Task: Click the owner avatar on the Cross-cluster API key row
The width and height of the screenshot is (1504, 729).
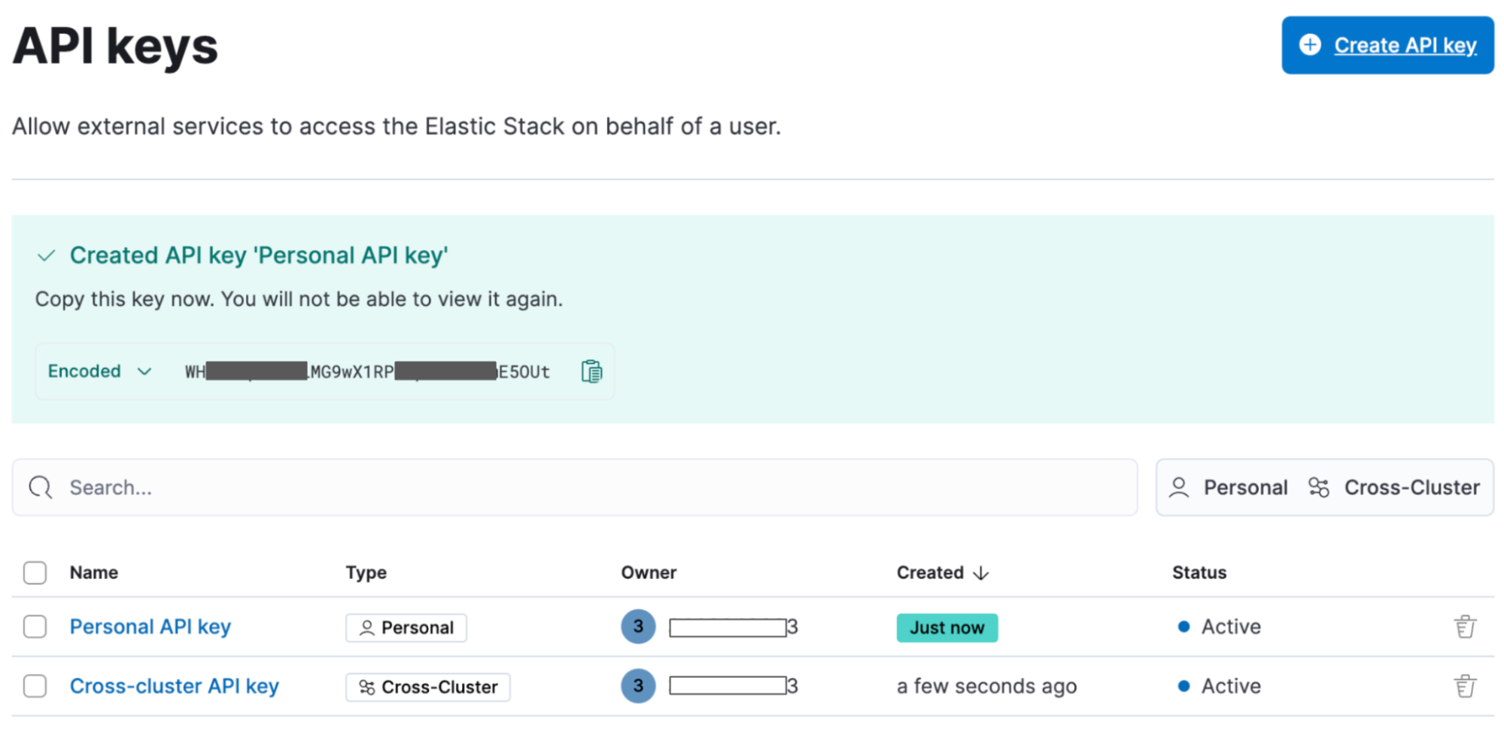Action: (638, 685)
